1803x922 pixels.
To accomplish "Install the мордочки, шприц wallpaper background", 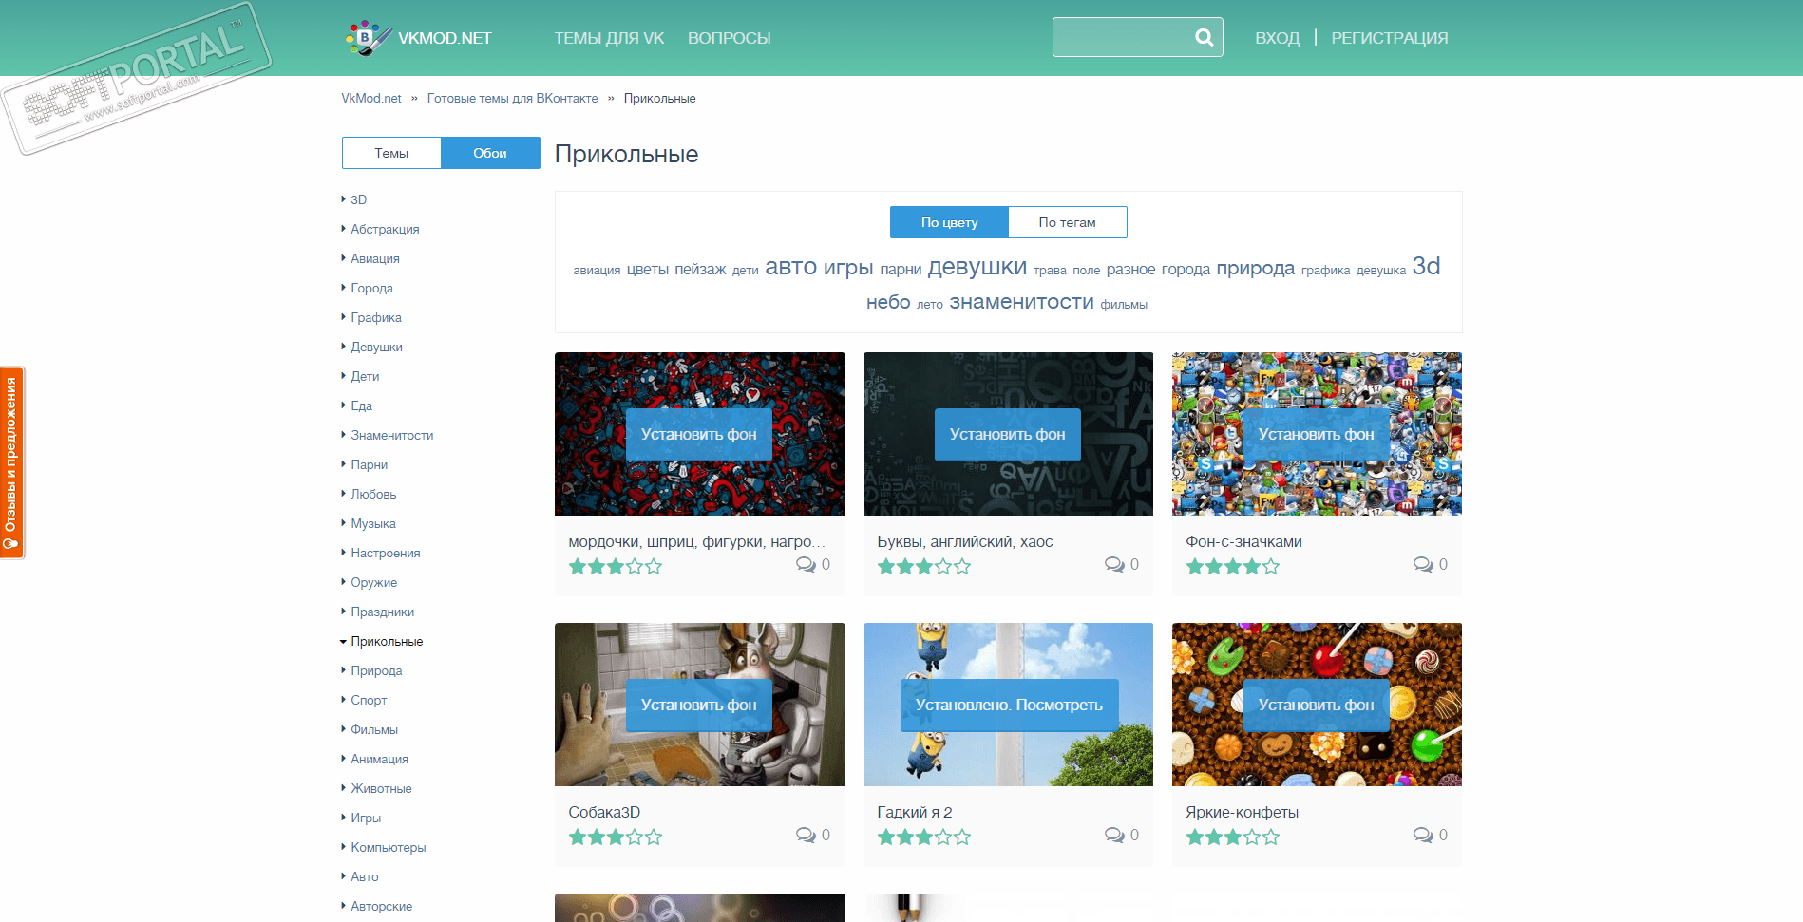I will tap(699, 435).
